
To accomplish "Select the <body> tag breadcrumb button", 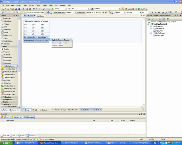I will (63, 110).
